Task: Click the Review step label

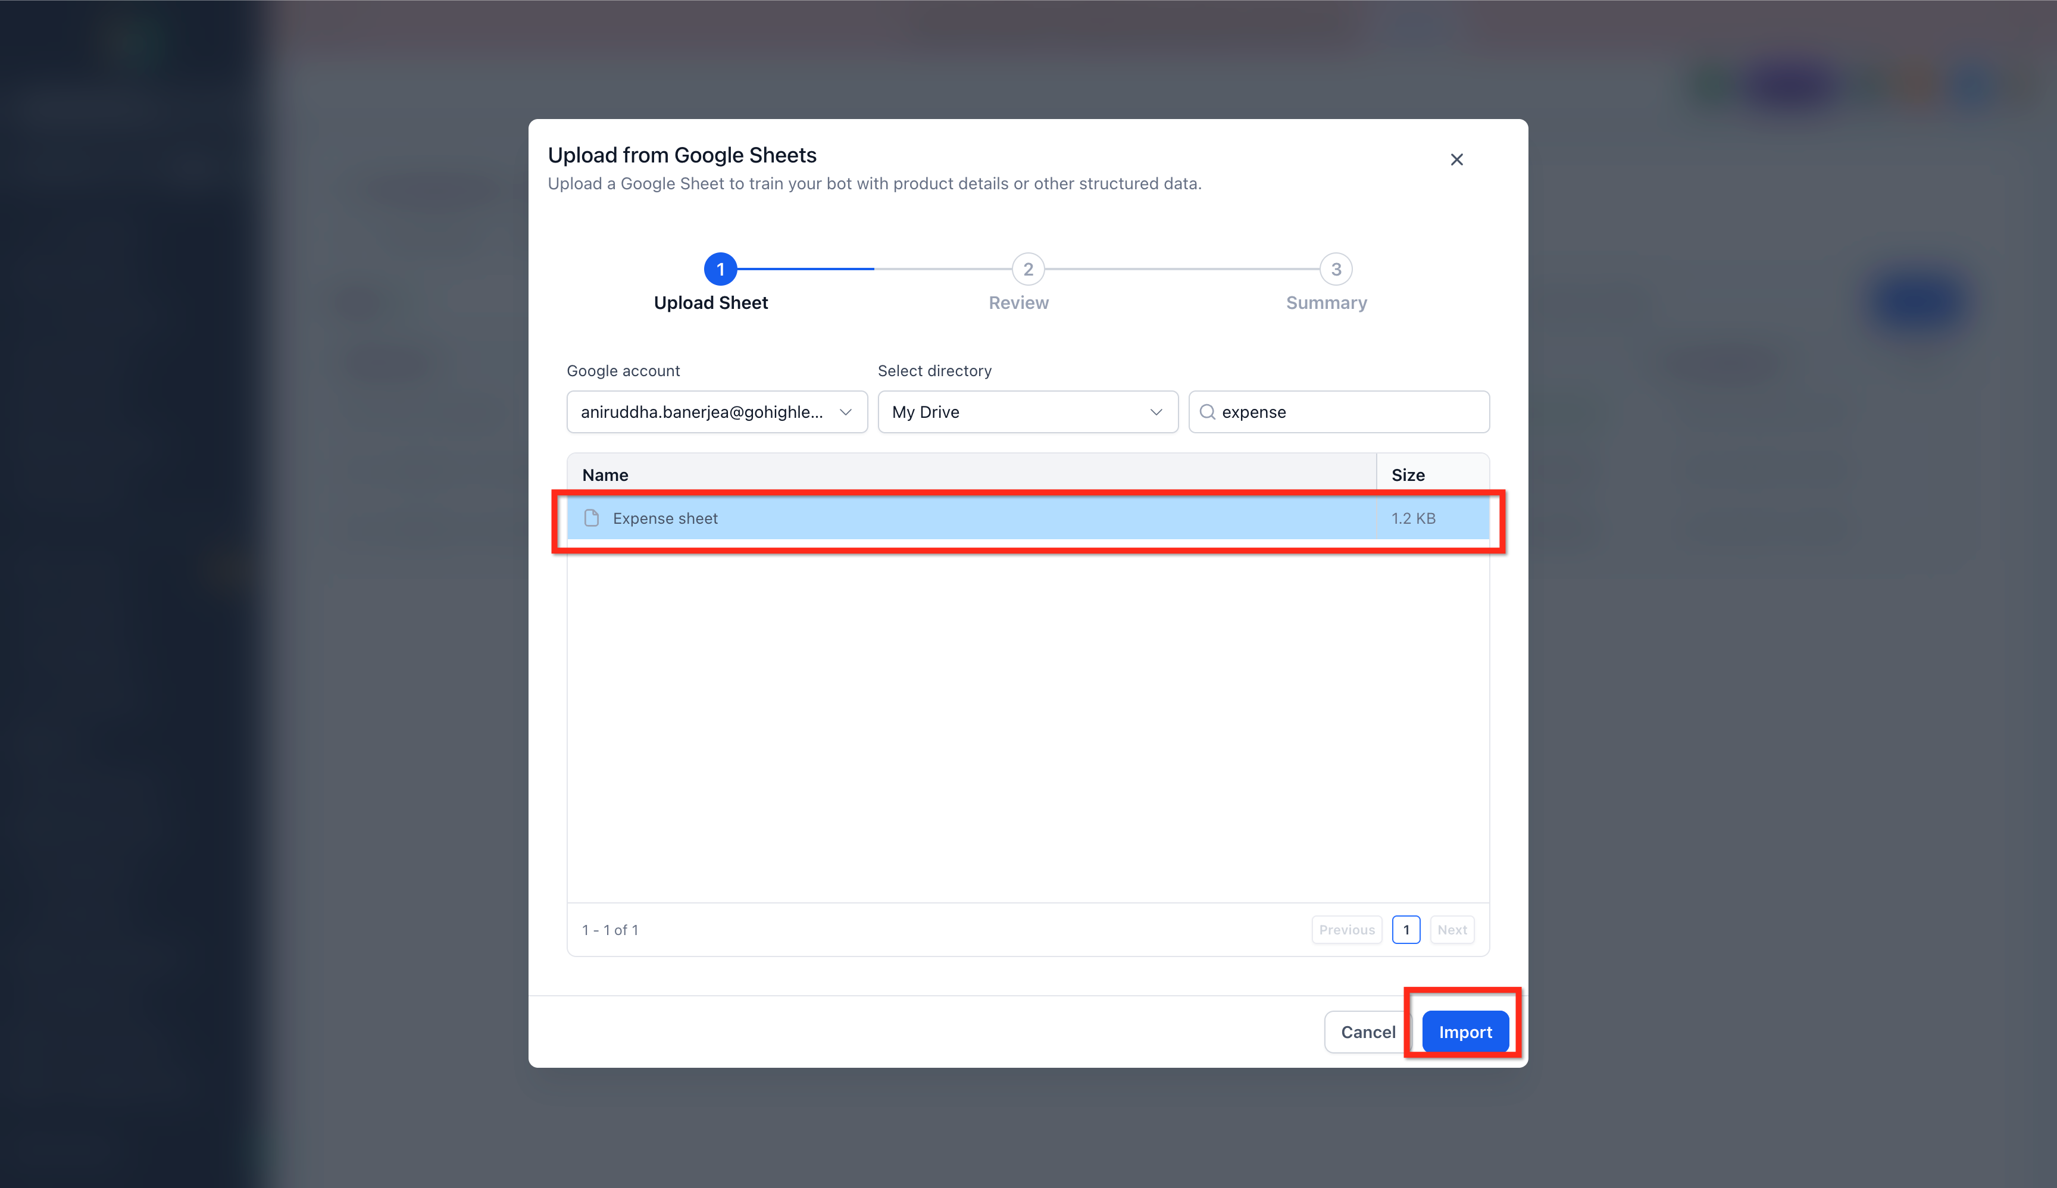Action: pos(1018,303)
